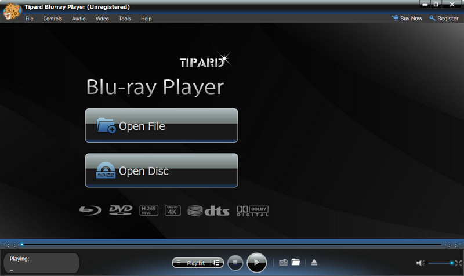Click the large Open Disc button
The width and height of the screenshot is (464, 276).
point(161,171)
